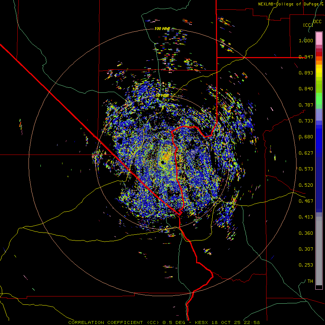Click the 0.360 color scale label

coord(306,233)
